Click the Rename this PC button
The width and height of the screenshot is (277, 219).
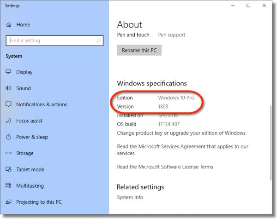139,50
